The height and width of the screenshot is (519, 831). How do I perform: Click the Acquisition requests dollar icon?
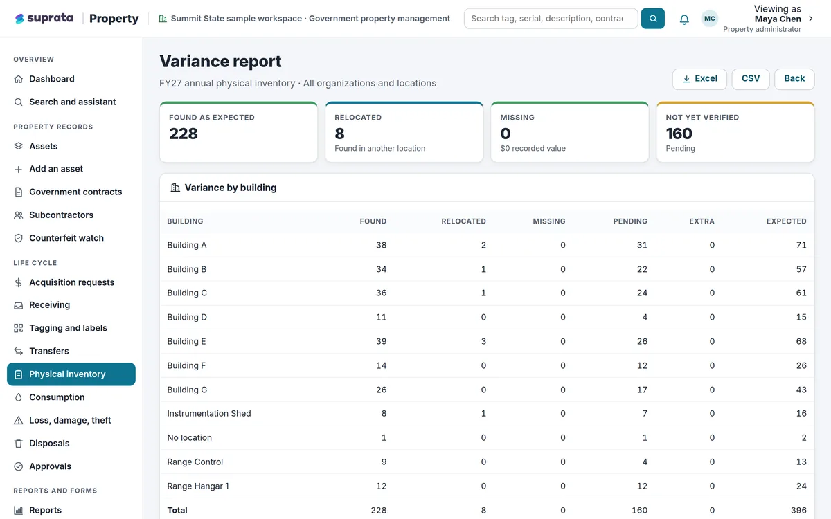click(19, 282)
